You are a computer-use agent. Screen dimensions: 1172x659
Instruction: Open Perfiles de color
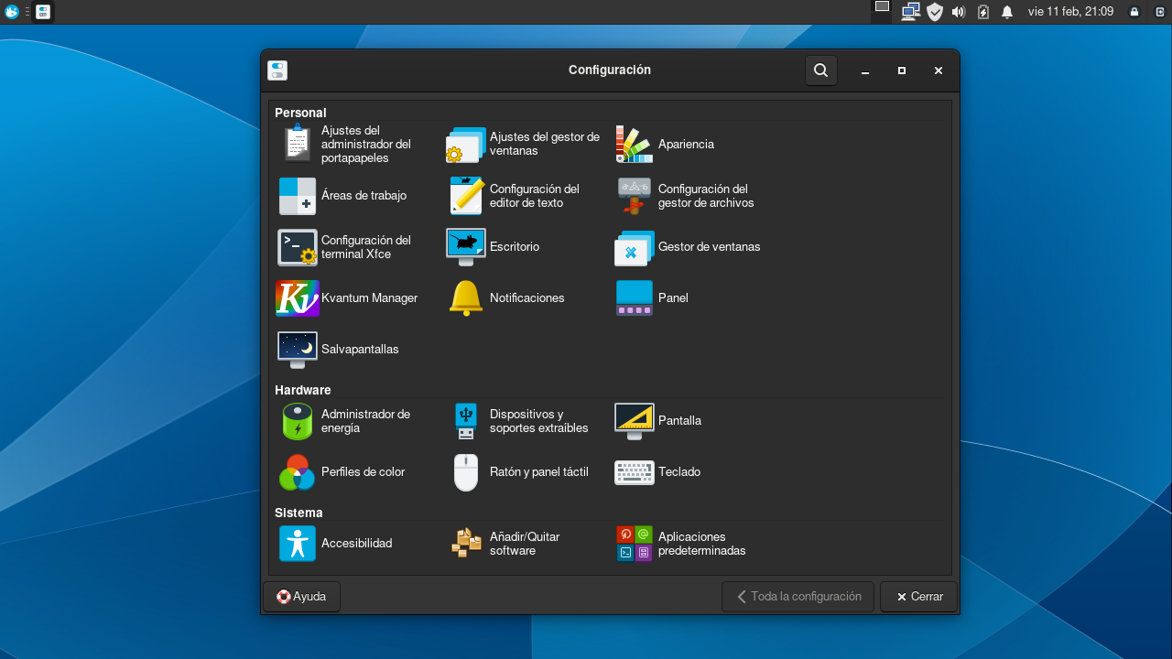point(342,471)
